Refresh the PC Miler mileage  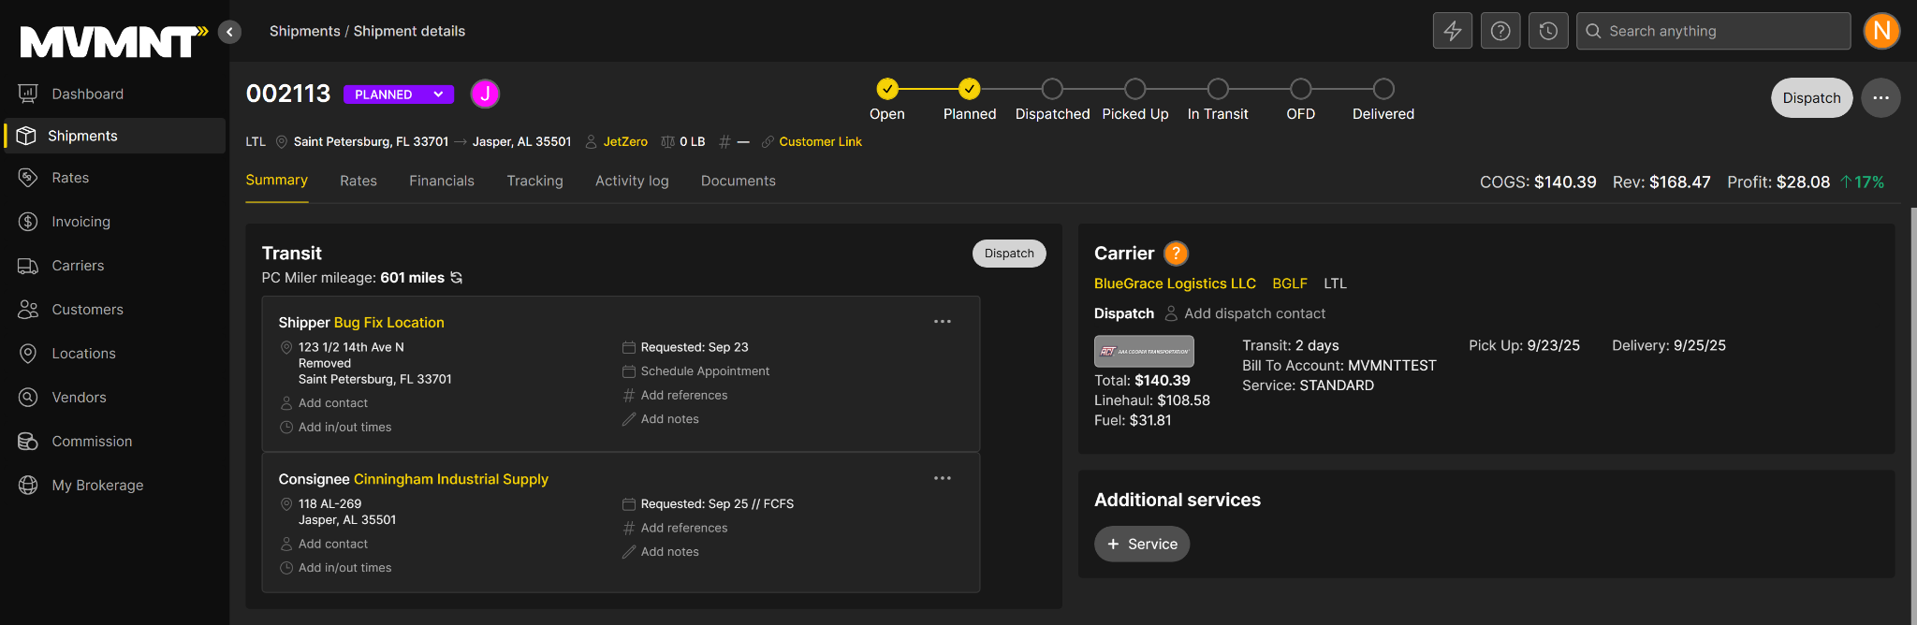tap(457, 278)
